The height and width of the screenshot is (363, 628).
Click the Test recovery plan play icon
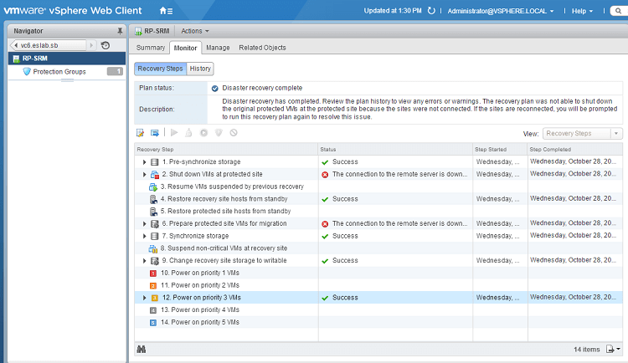point(174,132)
